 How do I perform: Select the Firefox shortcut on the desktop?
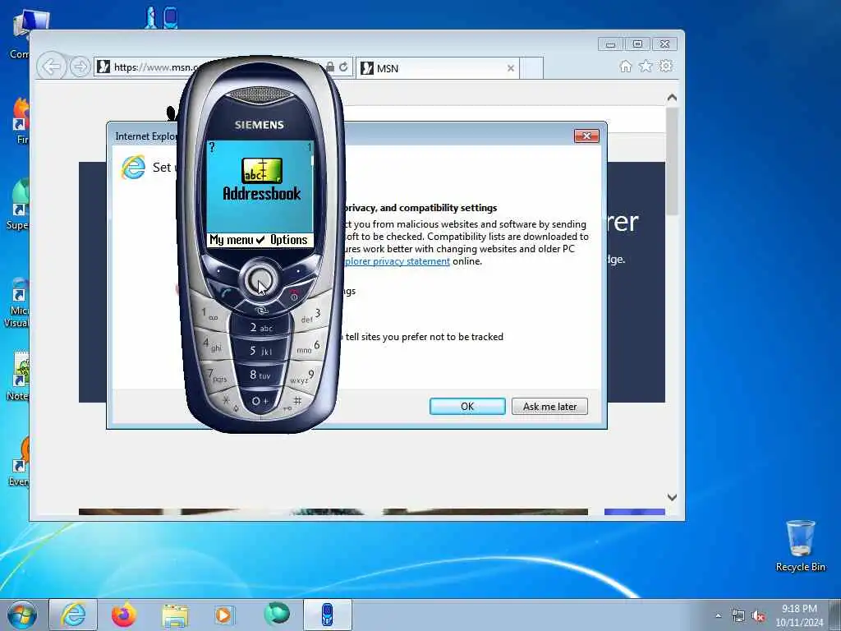(x=21, y=122)
